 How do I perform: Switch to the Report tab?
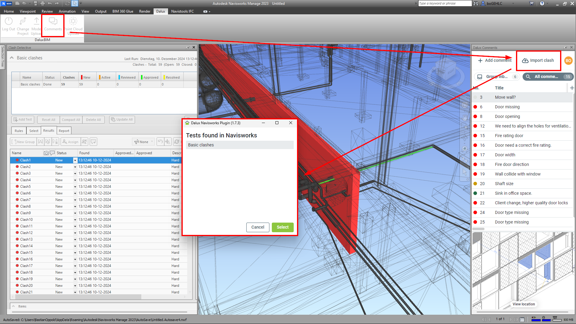(x=64, y=131)
